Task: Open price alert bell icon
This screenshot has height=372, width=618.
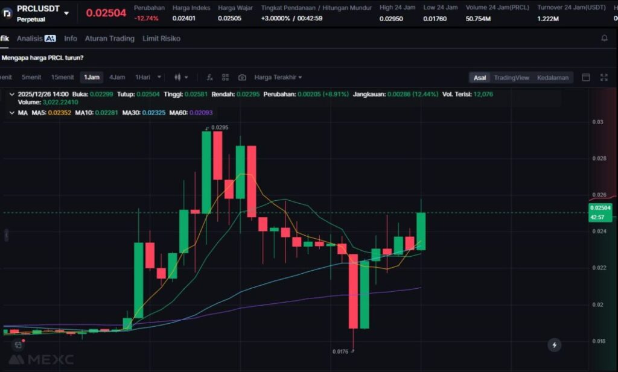Action: click(604, 38)
